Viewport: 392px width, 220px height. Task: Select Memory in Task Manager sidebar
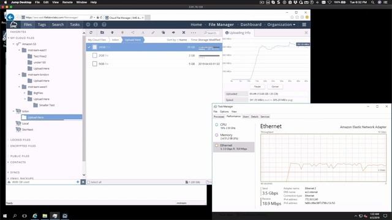coord(234,136)
